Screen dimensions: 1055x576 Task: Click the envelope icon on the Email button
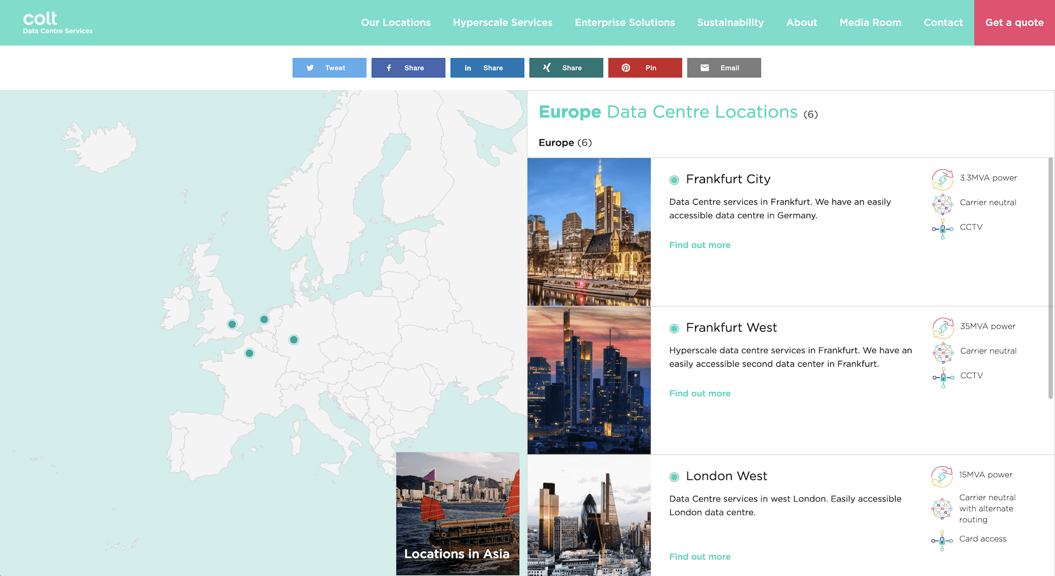coord(705,68)
